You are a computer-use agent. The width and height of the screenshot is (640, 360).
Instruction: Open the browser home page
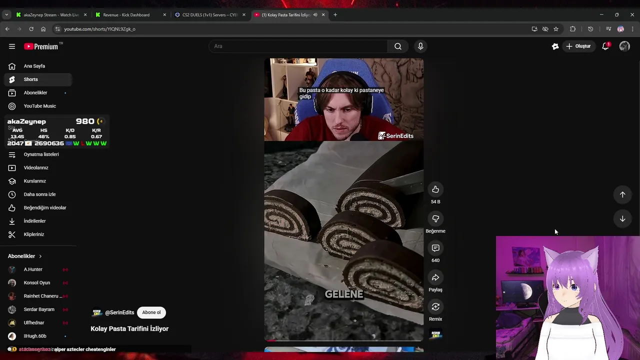43,29
